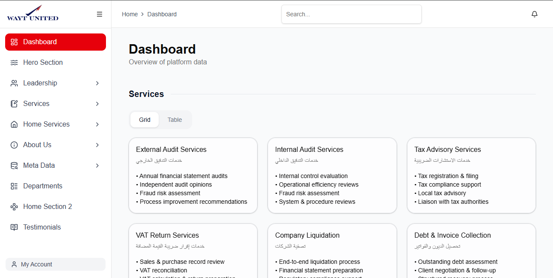The image size is (553, 278).
Task: Click the Testimonials book icon
Action: (x=14, y=227)
